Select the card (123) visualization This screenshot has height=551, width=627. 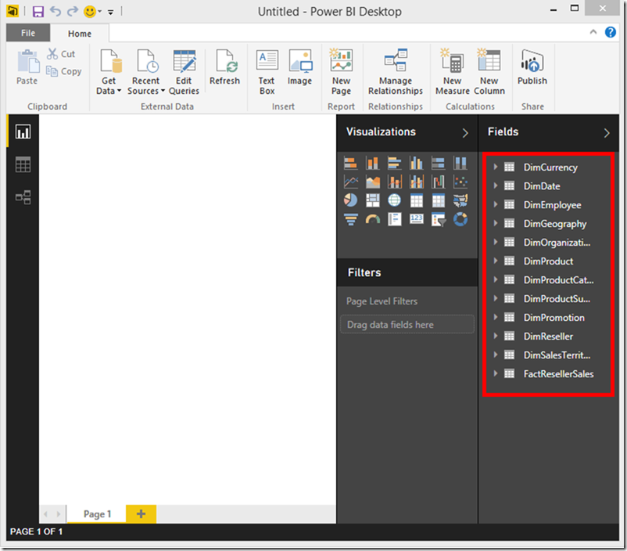click(x=416, y=219)
